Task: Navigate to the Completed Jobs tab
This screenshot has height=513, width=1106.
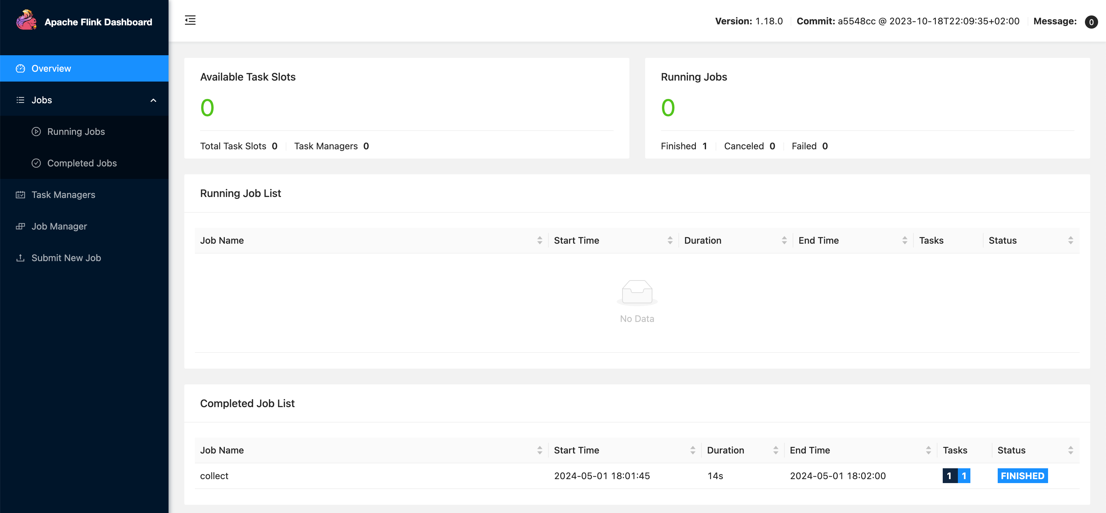Action: click(82, 163)
